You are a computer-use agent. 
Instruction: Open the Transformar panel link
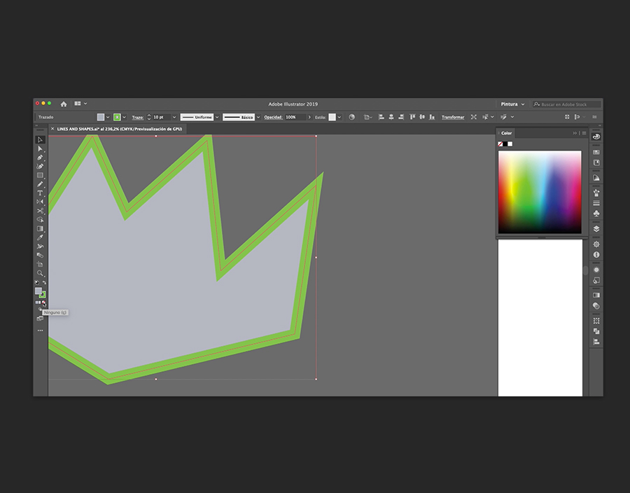coord(453,118)
